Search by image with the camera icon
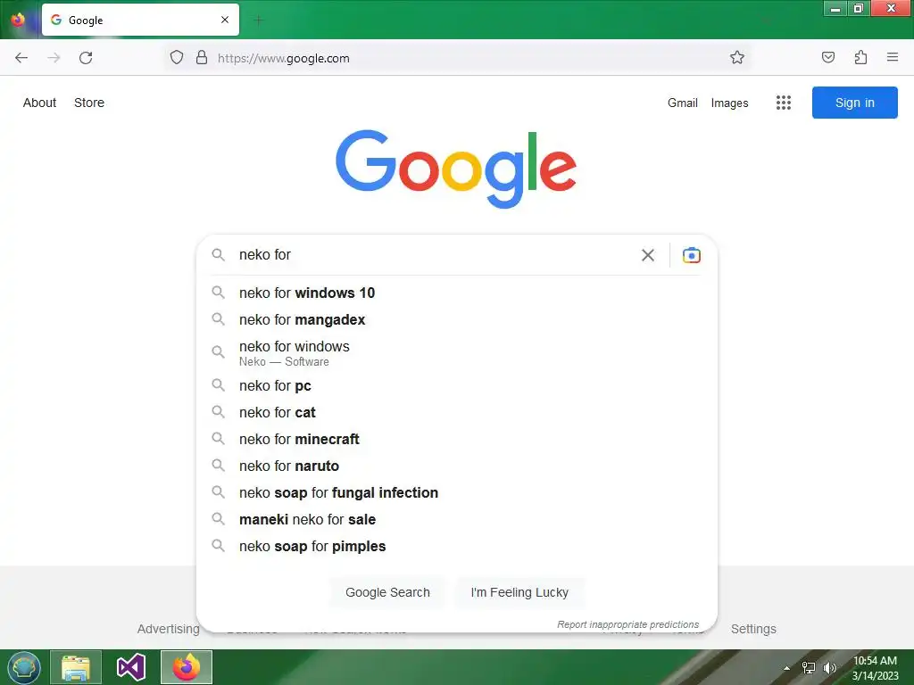Image resolution: width=914 pixels, height=685 pixels. 692,255
